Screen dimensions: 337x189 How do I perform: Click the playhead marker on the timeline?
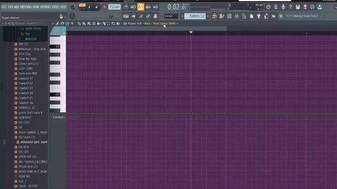(191, 32)
